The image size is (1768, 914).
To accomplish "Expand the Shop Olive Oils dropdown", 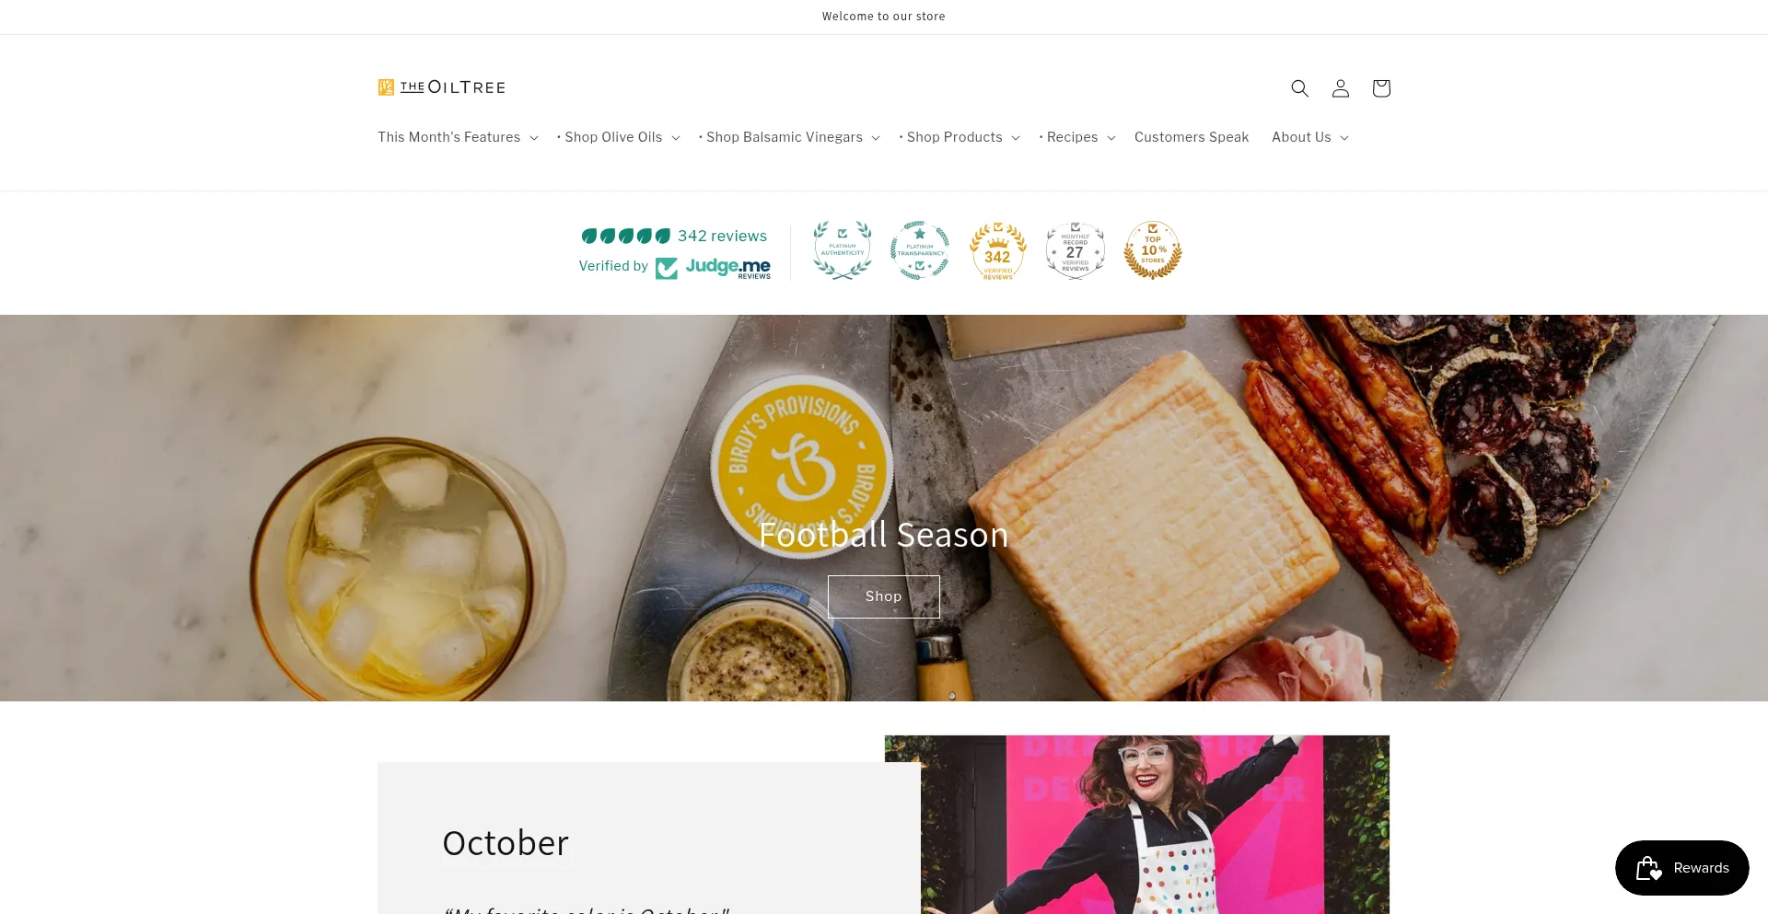I will pyautogui.click(x=619, y=137).
